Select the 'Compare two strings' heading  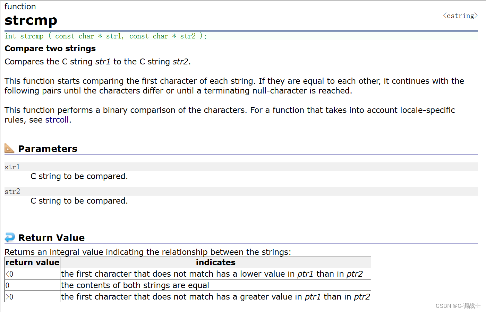pos(50,48)
